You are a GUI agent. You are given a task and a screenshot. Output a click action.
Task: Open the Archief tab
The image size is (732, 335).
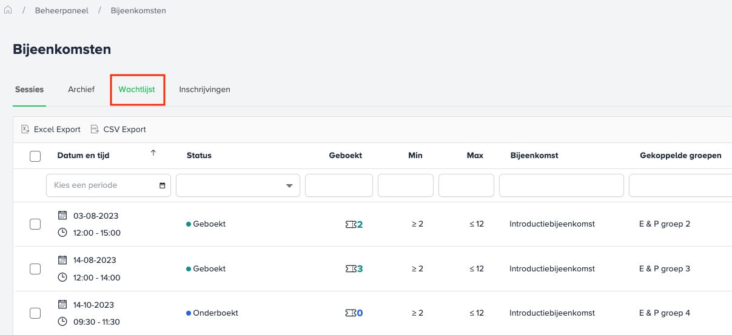coord(81,90)
